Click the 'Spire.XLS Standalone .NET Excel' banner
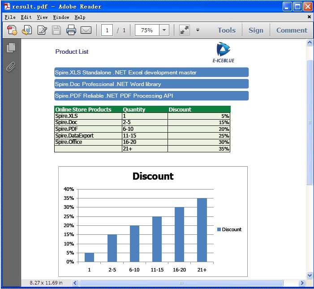 click(x=151, y=72)
